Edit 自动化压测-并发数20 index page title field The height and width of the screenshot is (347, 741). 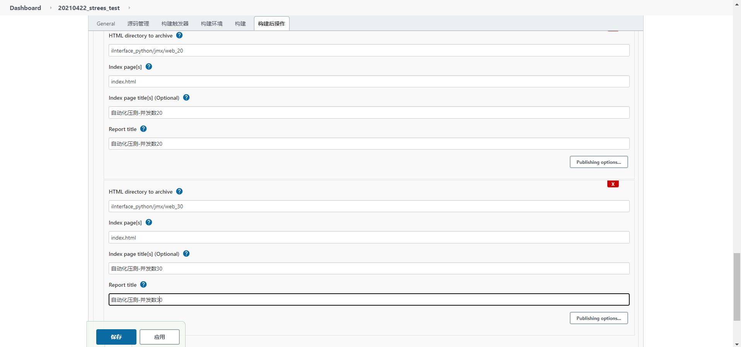tap(369, 112)
